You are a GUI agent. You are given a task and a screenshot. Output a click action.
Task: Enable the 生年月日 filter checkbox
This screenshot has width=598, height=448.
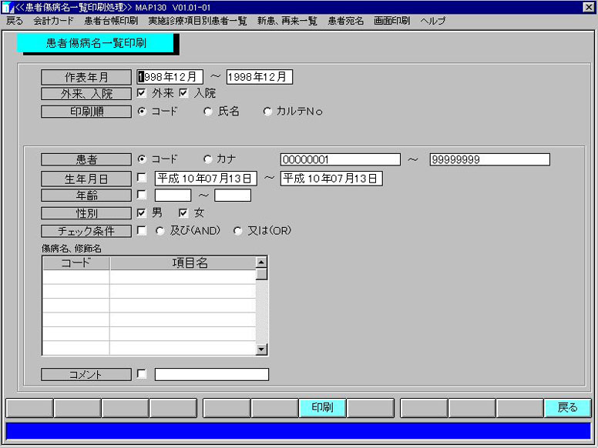point(142,178)
